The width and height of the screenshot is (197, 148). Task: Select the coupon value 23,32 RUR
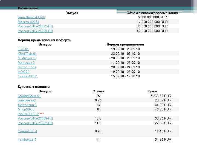click(163, 100)
